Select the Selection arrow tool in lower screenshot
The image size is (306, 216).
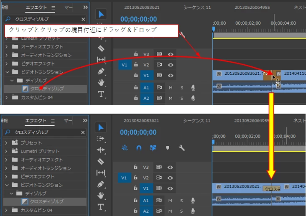coord(101,127)
